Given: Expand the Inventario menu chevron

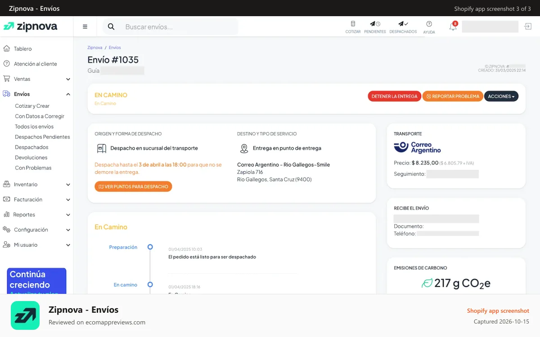Looking at the screenshot, I should pyautogui.click(x=68, y=185).
